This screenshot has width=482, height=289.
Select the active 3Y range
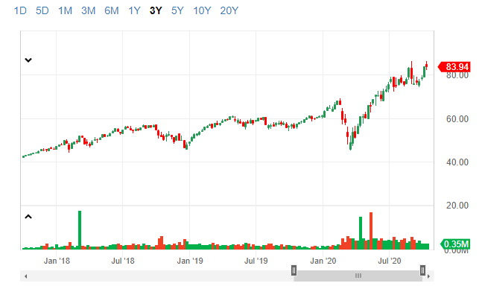(156, 10)
